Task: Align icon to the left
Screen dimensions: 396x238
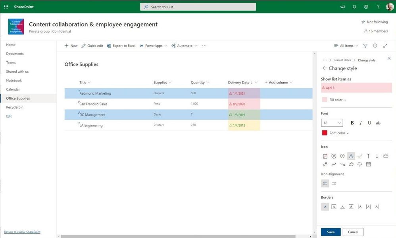Action: click(325, 184)
